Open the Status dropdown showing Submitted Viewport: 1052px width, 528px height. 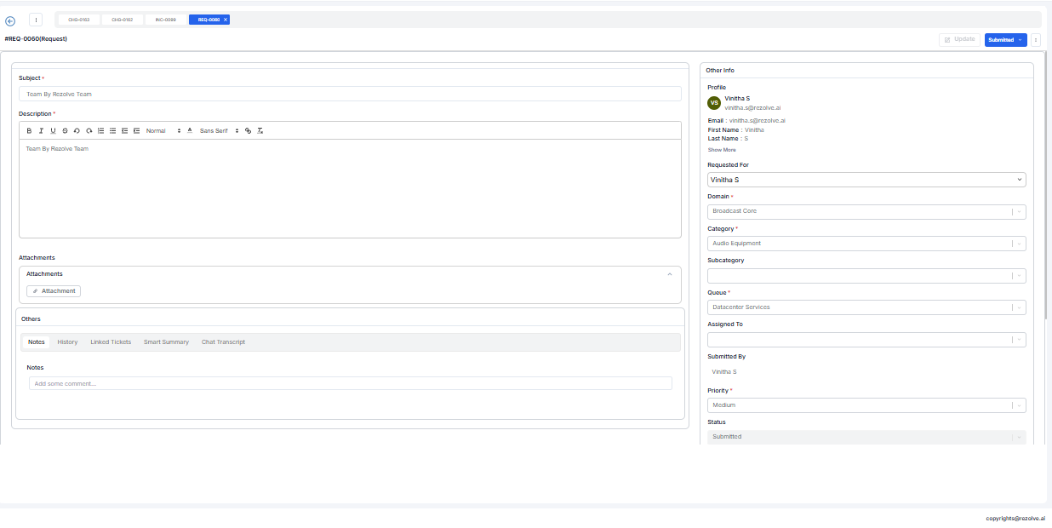coord(866,437)
